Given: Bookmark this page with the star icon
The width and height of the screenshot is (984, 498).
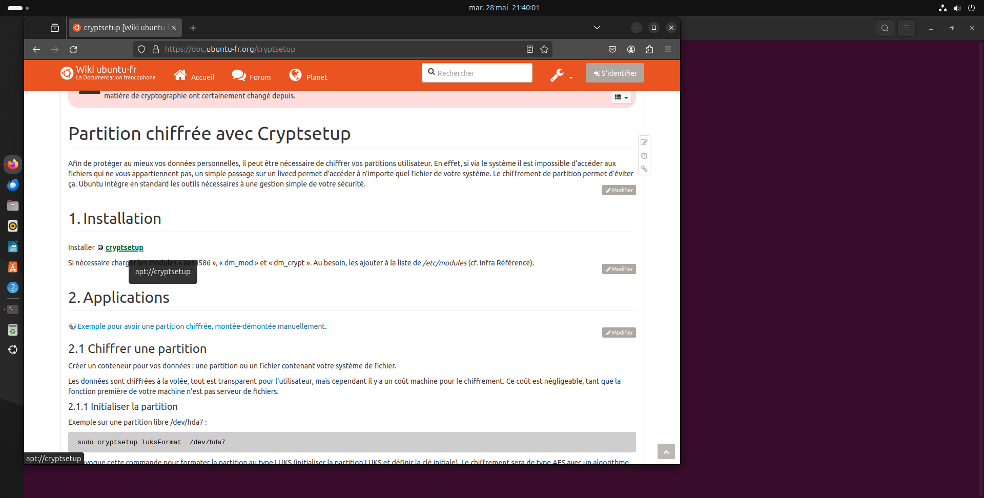Looking at the screenshot, I should pos(544,49).
